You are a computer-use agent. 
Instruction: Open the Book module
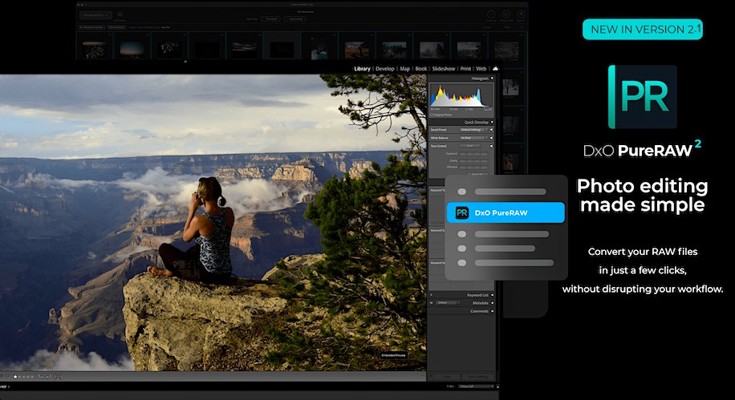(421, 68)
